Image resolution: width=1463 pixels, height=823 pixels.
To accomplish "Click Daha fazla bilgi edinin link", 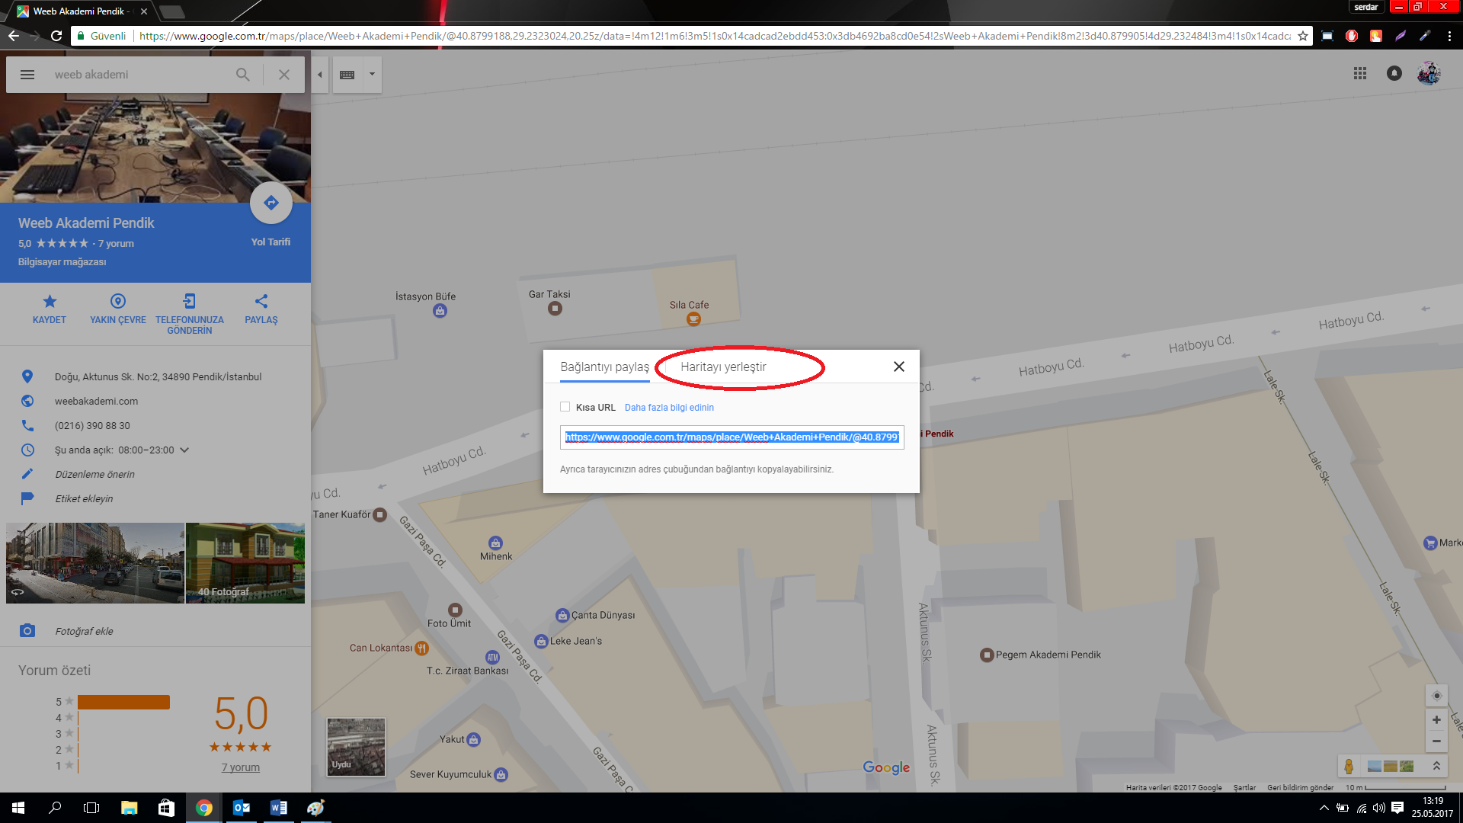I will 669,408.
